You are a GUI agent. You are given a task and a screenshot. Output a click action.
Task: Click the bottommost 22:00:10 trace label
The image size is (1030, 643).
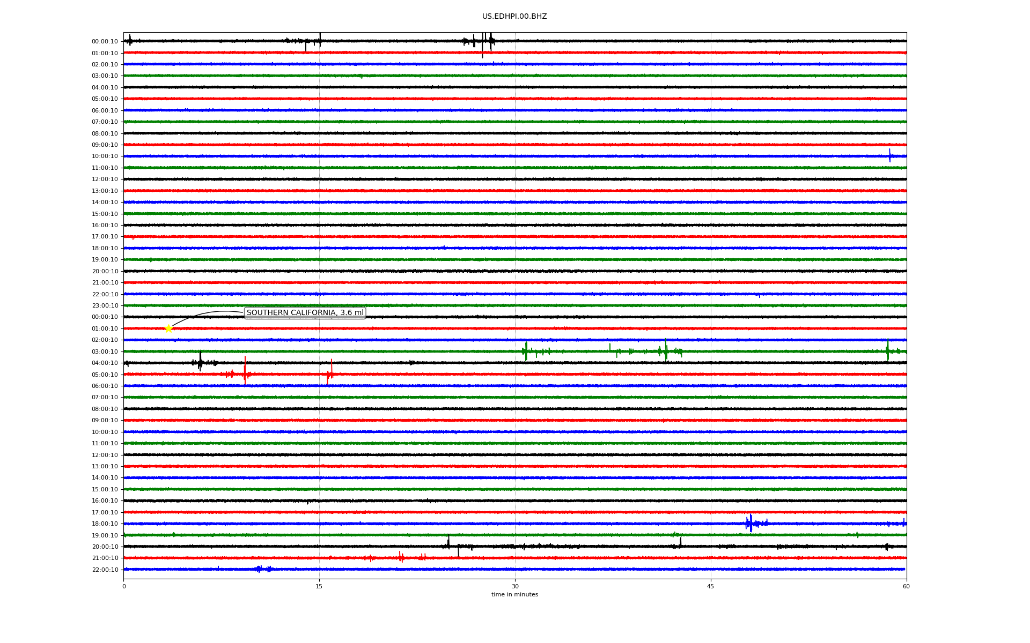tap(105, 570)
